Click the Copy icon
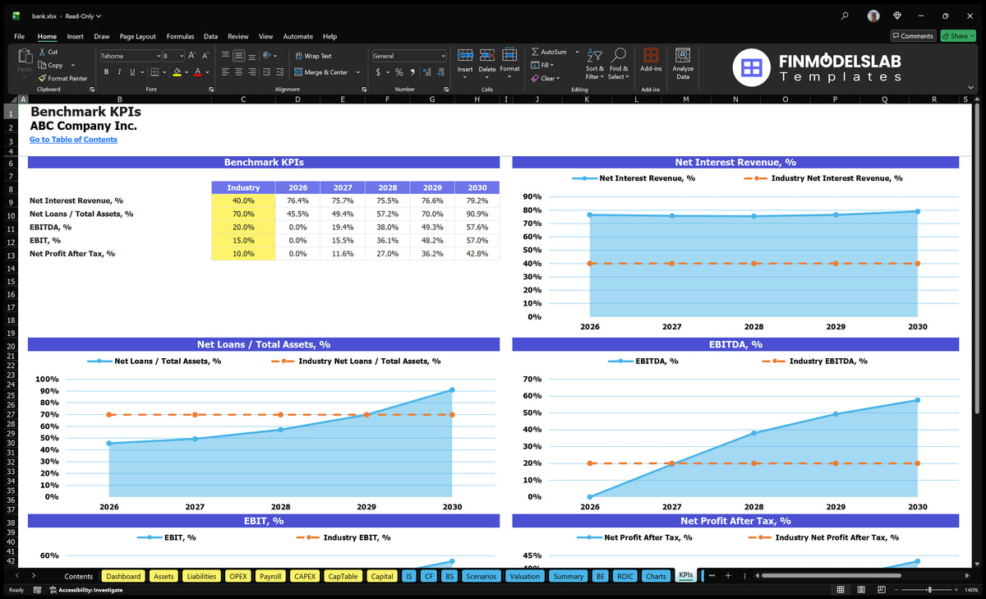This screenshot has width=986, height=599. coord(42,65)
